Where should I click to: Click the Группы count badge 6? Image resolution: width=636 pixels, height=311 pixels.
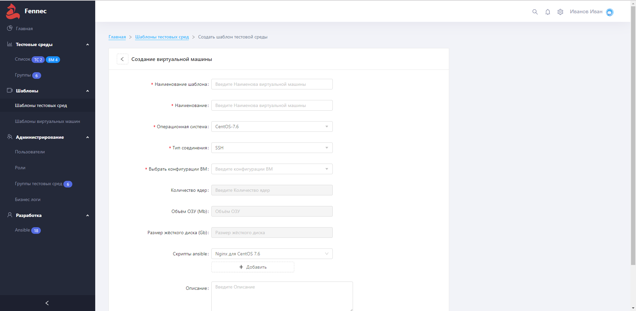tap(36, 76)
